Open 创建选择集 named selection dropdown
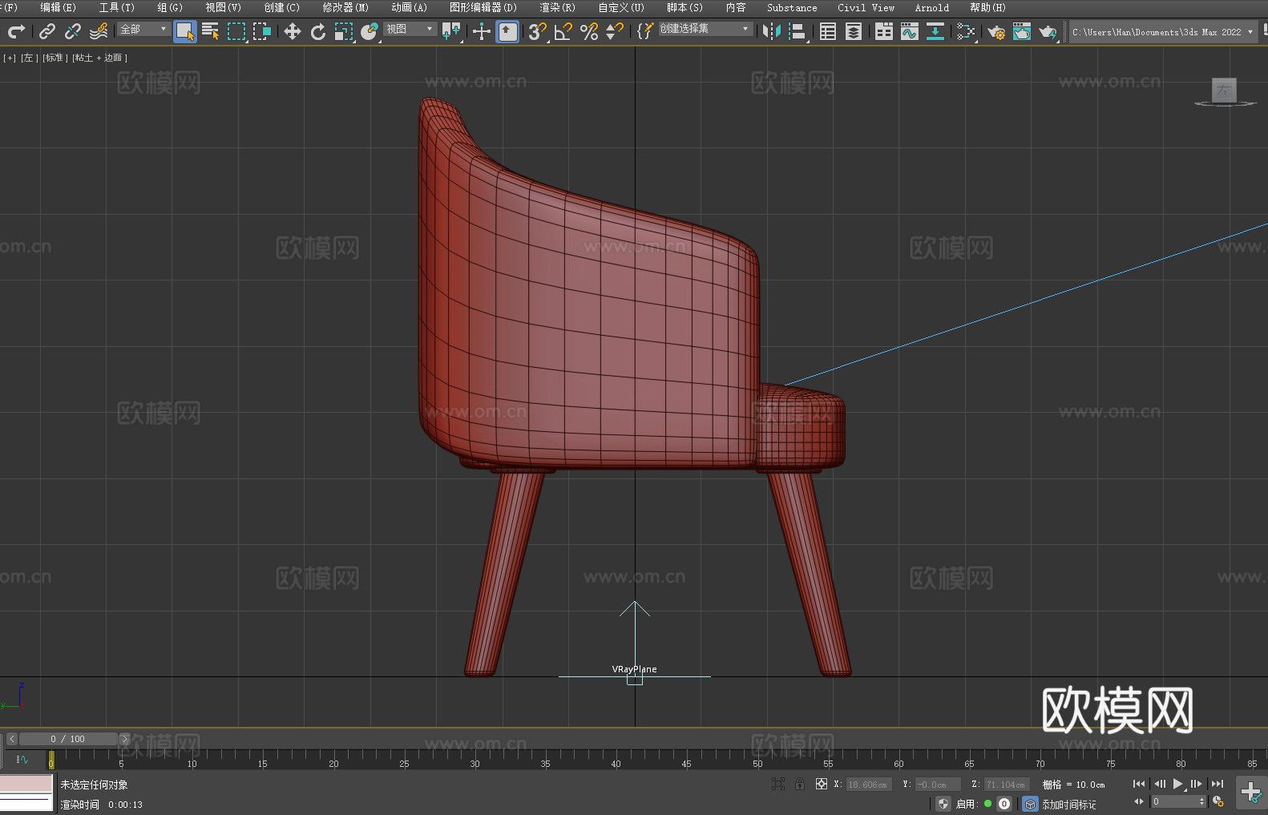 tap(705, 29)
